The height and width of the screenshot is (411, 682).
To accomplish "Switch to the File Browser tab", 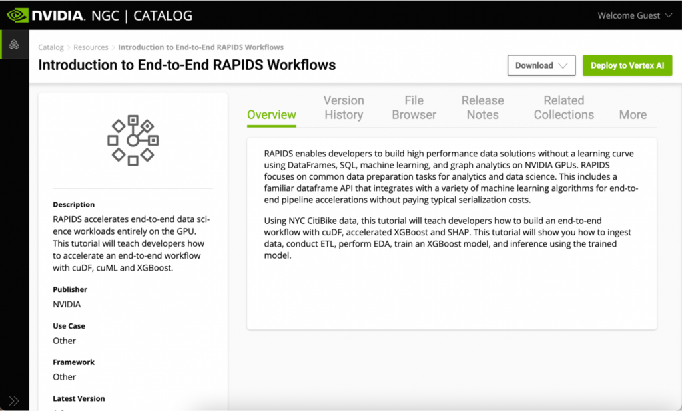I will (414, 108).
